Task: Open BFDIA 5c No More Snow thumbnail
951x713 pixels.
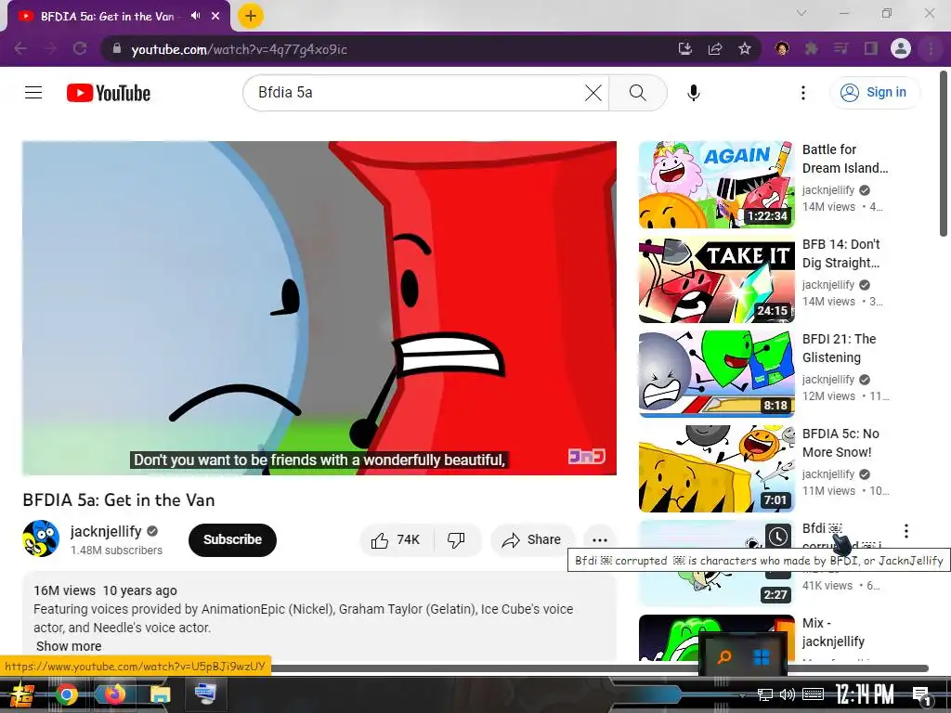Action: [716, 469]
